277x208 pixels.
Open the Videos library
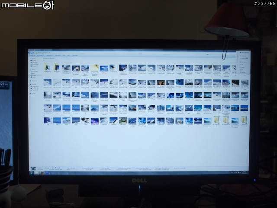coord(33,77)
